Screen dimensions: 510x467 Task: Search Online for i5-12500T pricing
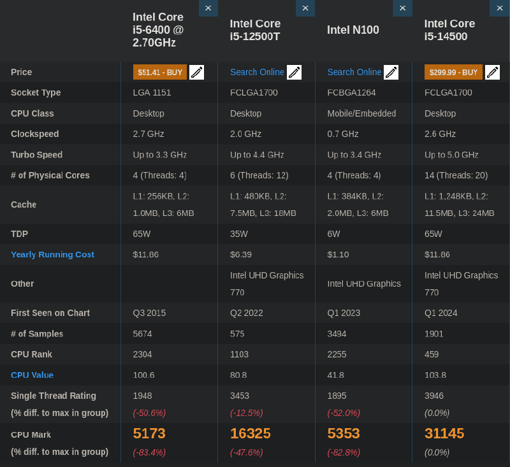pos(257,72)
